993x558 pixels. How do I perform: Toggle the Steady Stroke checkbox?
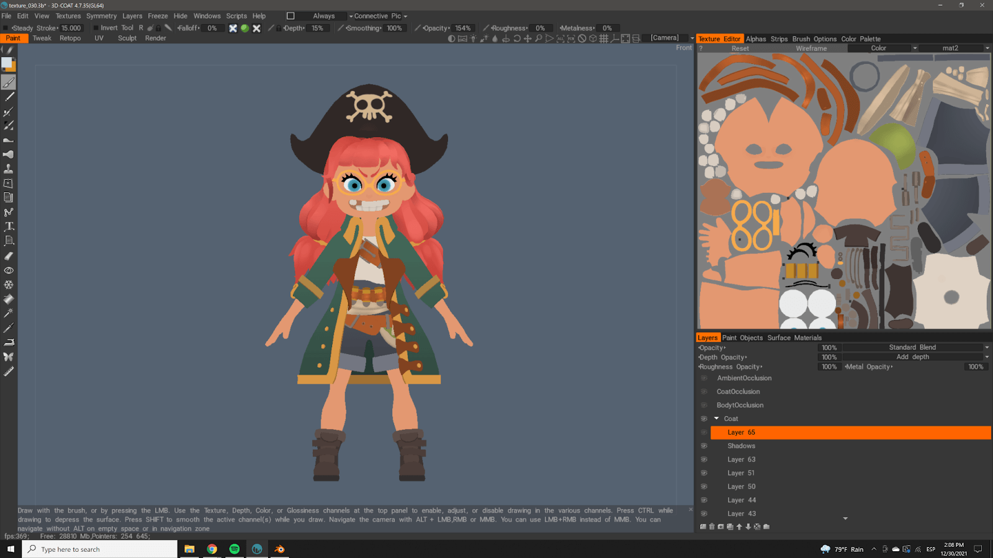click(6, 28)
